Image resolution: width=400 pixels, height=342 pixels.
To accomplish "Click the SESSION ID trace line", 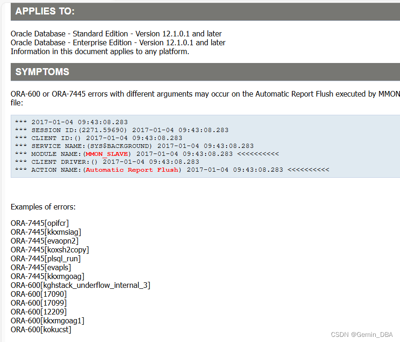I will (122, 130).
